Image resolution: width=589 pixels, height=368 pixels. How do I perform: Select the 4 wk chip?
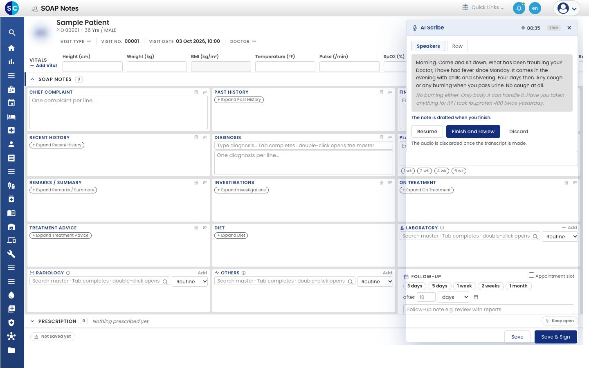[442, 171]
